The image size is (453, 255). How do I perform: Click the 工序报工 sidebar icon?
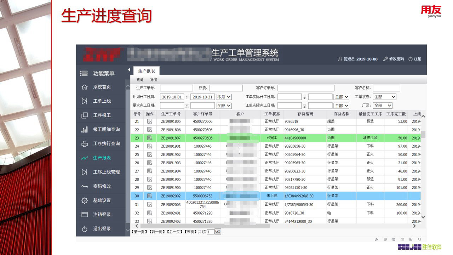(x=84, y=115)
